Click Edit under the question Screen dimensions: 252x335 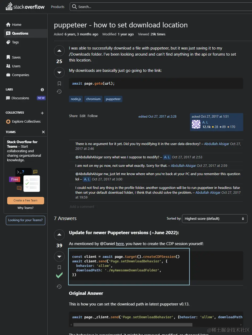click(82, 116)
